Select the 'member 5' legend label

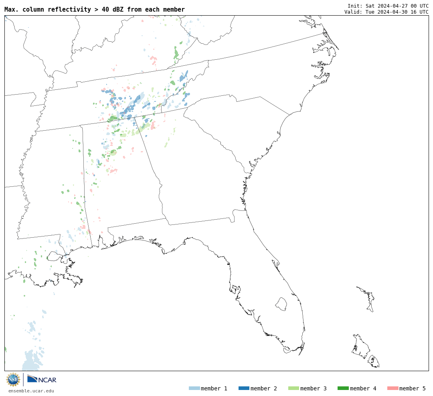pos(413,388)
